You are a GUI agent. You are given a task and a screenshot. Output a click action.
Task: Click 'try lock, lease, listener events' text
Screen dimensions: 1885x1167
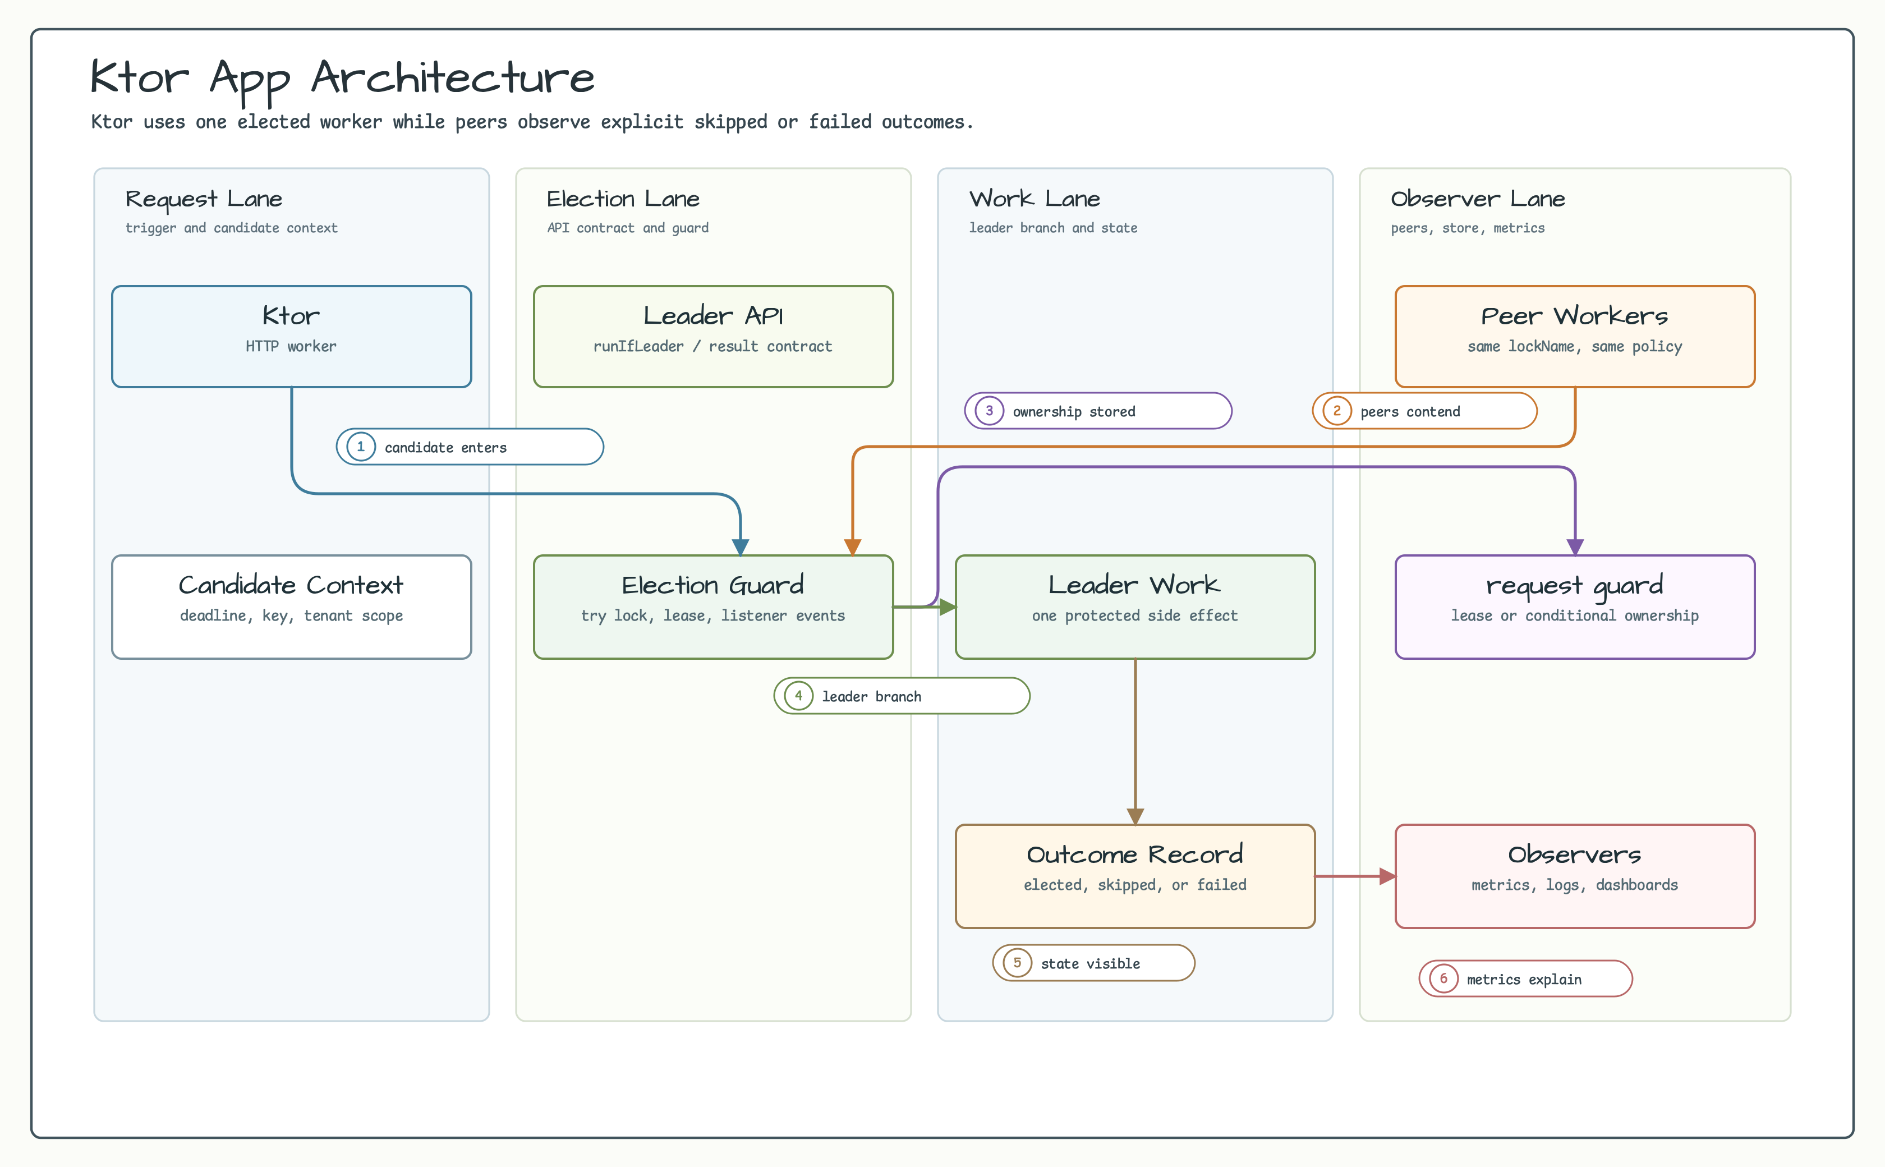(713, 616)
